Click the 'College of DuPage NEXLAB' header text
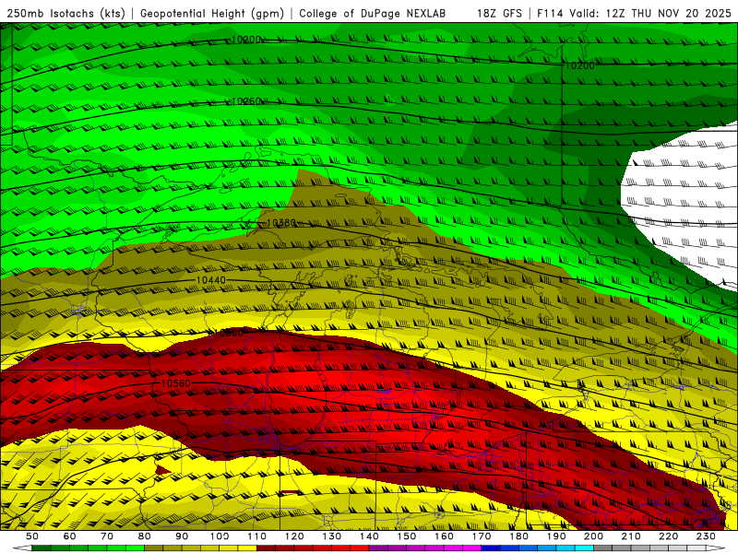 pos(373,14)
